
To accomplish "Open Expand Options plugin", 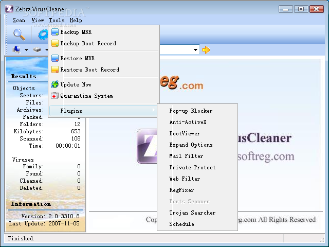I will point(197,145).
